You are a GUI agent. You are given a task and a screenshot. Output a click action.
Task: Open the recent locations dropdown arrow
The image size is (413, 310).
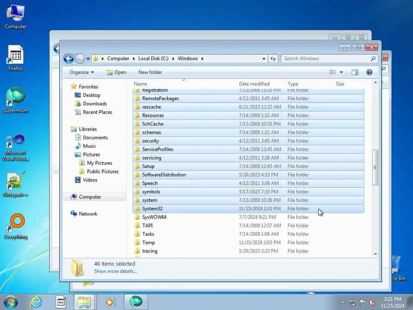tap(88, 59)
